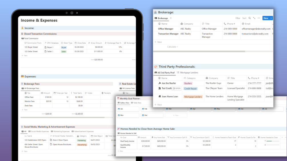
Task: Click the money bag icon beside Income heading
Action: click(x=22, y=28)
